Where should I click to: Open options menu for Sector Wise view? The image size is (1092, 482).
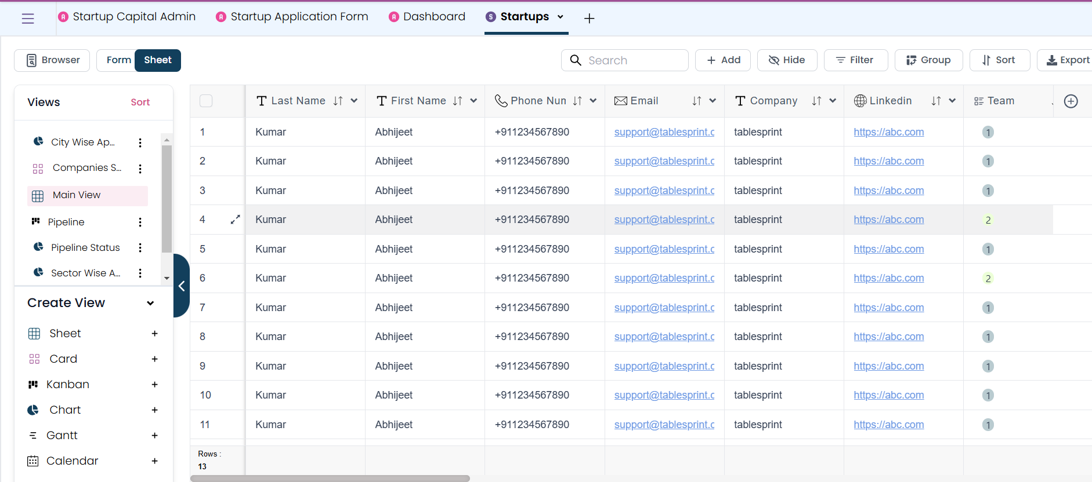[x=140, y=273]
